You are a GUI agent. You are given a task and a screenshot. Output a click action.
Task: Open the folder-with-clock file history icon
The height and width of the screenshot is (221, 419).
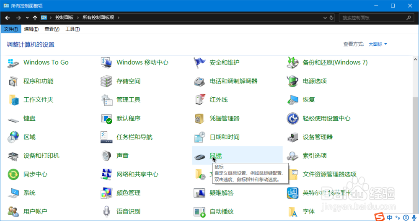click(x=200, y=174)
